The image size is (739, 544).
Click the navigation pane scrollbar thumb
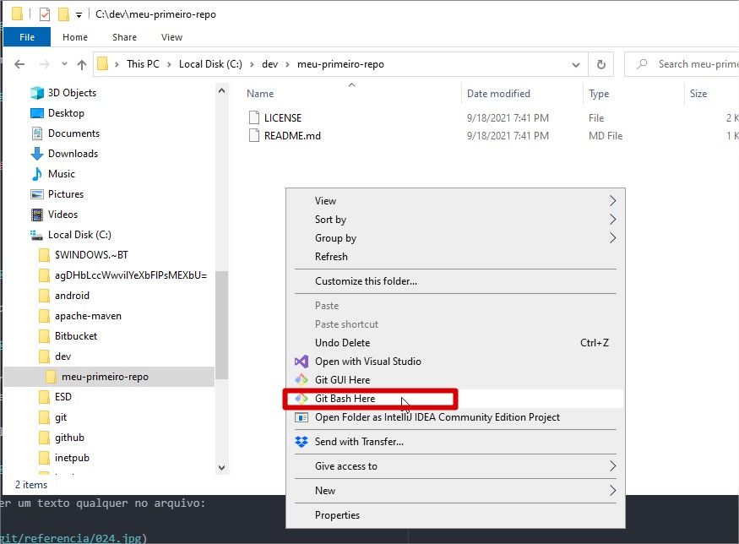pyautogui.click(x=221, y=325)
